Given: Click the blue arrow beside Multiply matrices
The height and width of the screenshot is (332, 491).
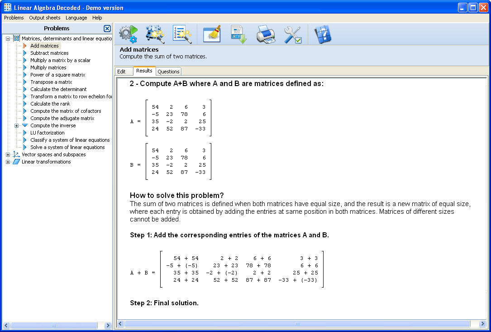Looking at the screenshot, I should 25,67.
